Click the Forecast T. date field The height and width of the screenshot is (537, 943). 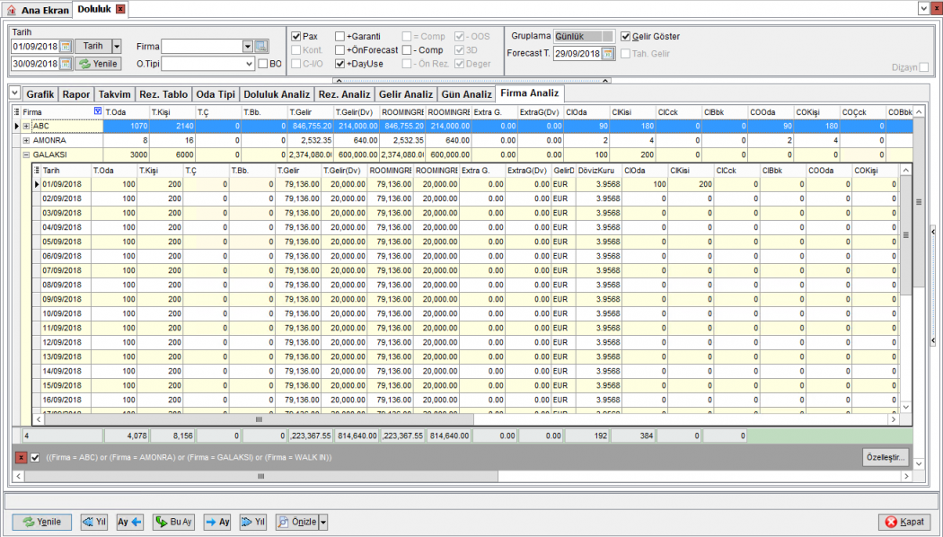[578, 54]
